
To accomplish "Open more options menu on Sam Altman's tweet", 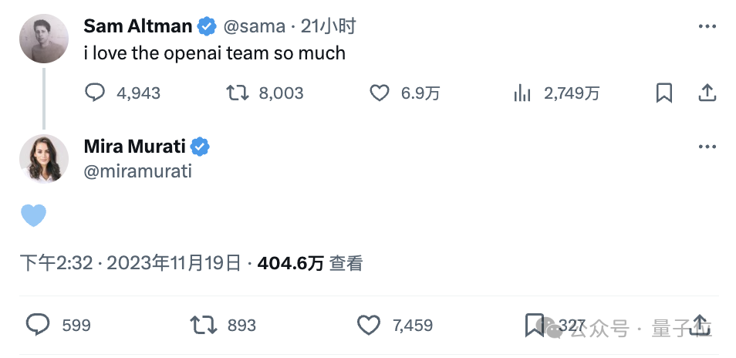I will click(x=707, y=26).
